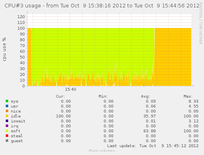Click the red steal legend swatch

[7, 136]
